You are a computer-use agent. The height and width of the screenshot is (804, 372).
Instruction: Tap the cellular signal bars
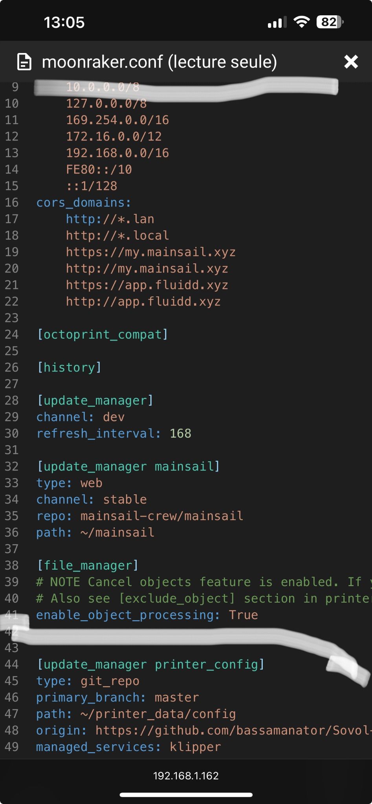277,22
